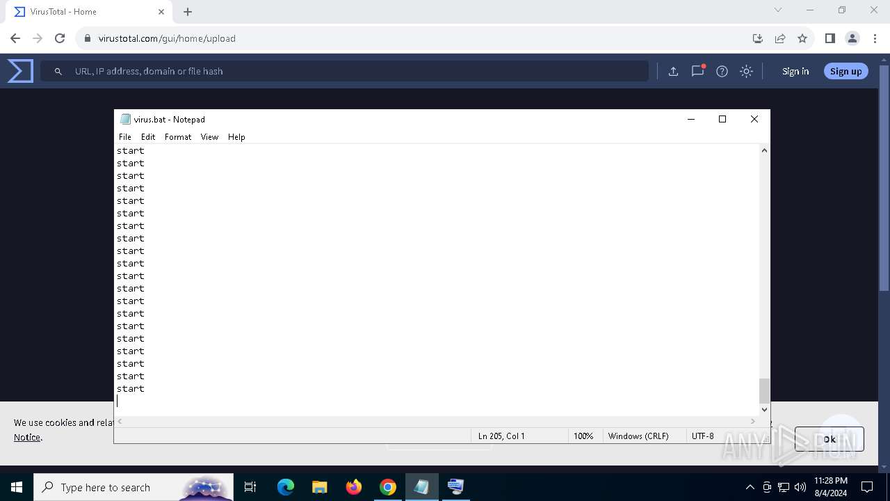Open network icon in system tray

(x=784, y=487)
